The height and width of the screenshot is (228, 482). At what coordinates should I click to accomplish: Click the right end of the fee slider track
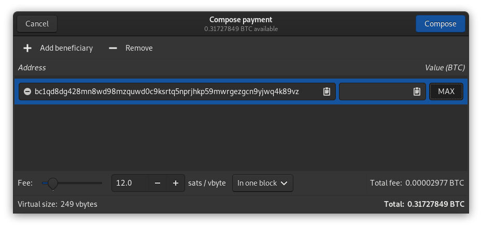click(x=101, y=183)
